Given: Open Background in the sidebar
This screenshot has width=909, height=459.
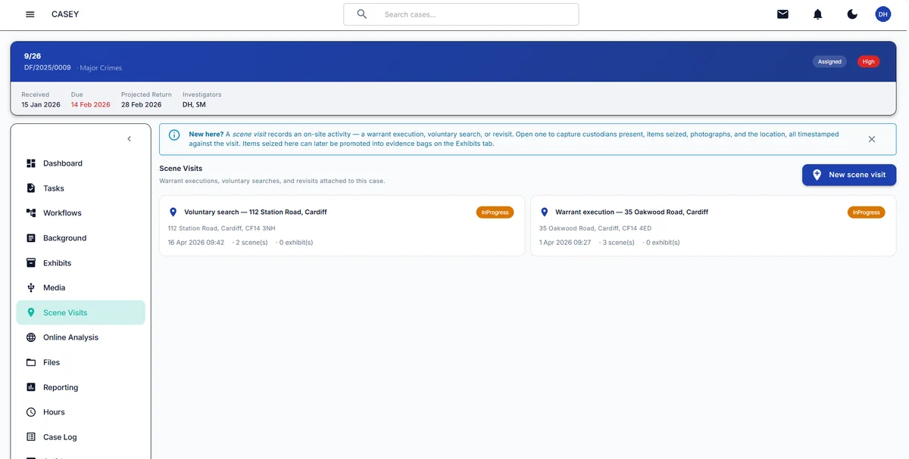Looking at the screenshot, I should pos(80,238).
